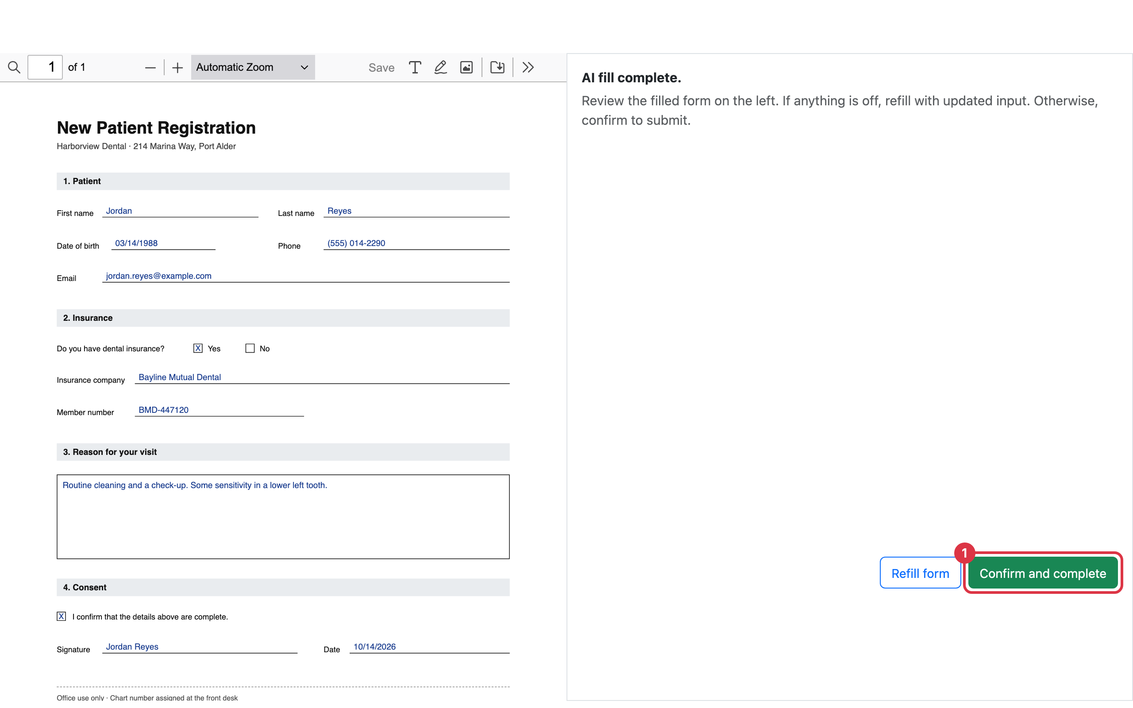
Task: Edit the Date of birth field
Action: point(163,243)
